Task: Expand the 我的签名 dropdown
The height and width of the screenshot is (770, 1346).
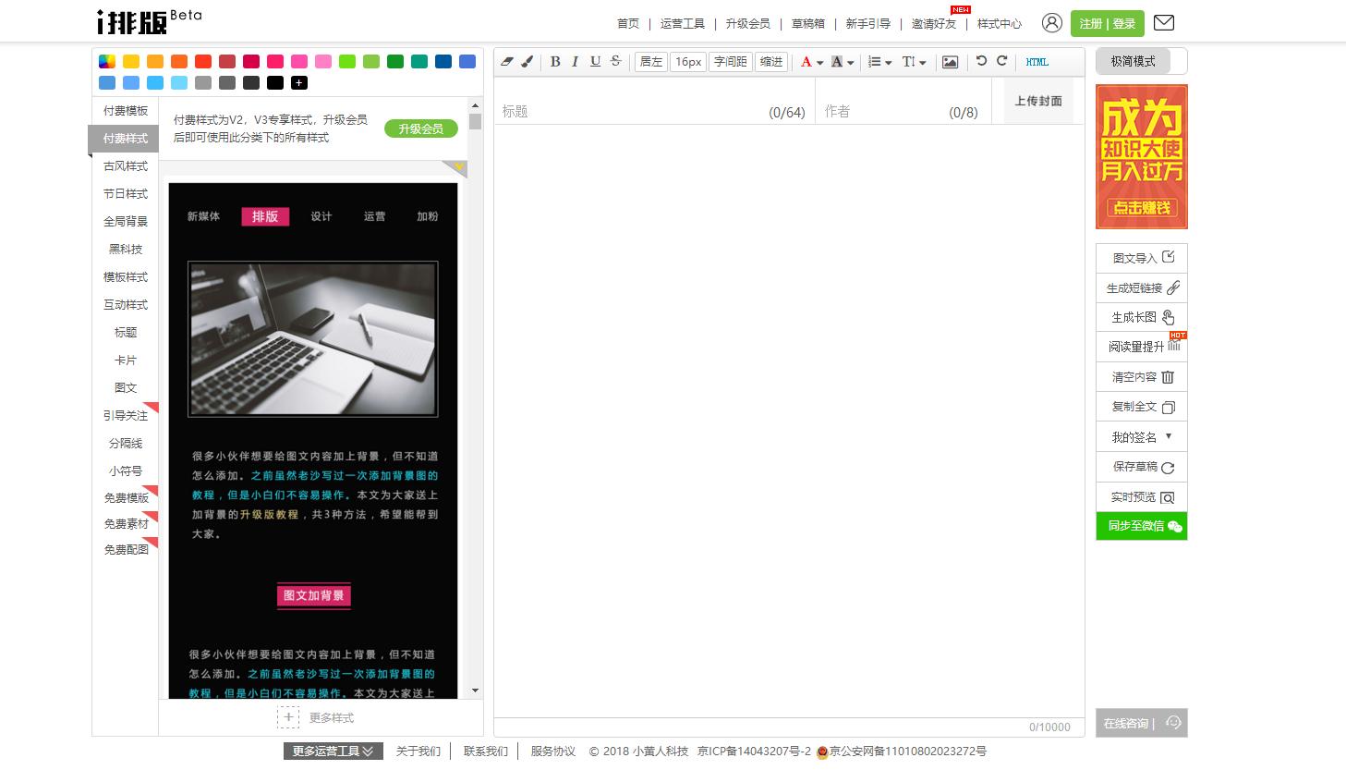Action: click(1140, 436)
